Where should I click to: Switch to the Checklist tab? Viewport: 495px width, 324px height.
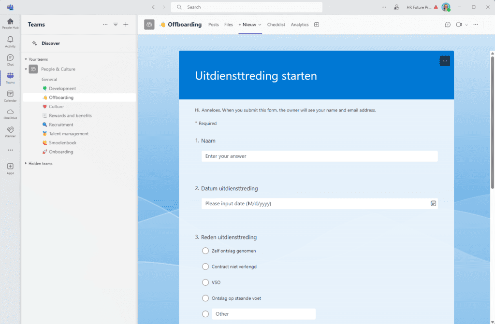(276, 25)
